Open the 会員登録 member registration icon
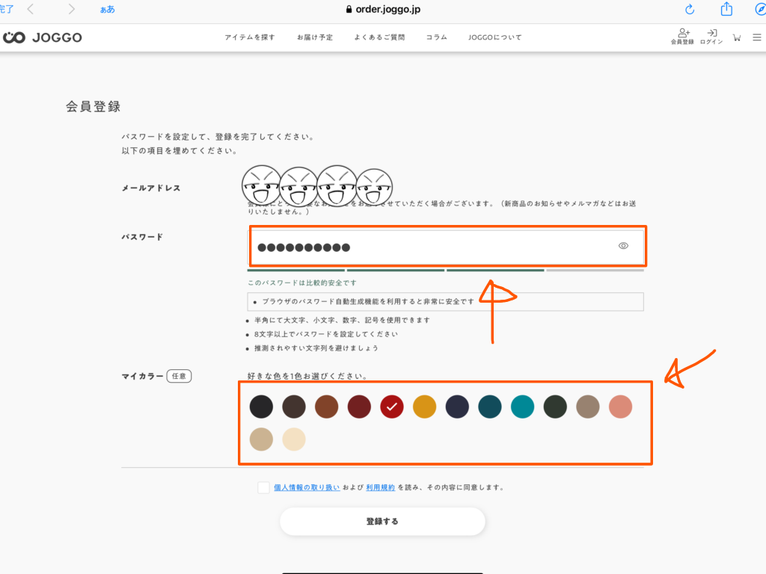Screen dimensions: 766x574 (682, 37)
